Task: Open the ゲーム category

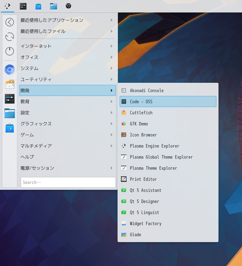Action: (67, 135)
